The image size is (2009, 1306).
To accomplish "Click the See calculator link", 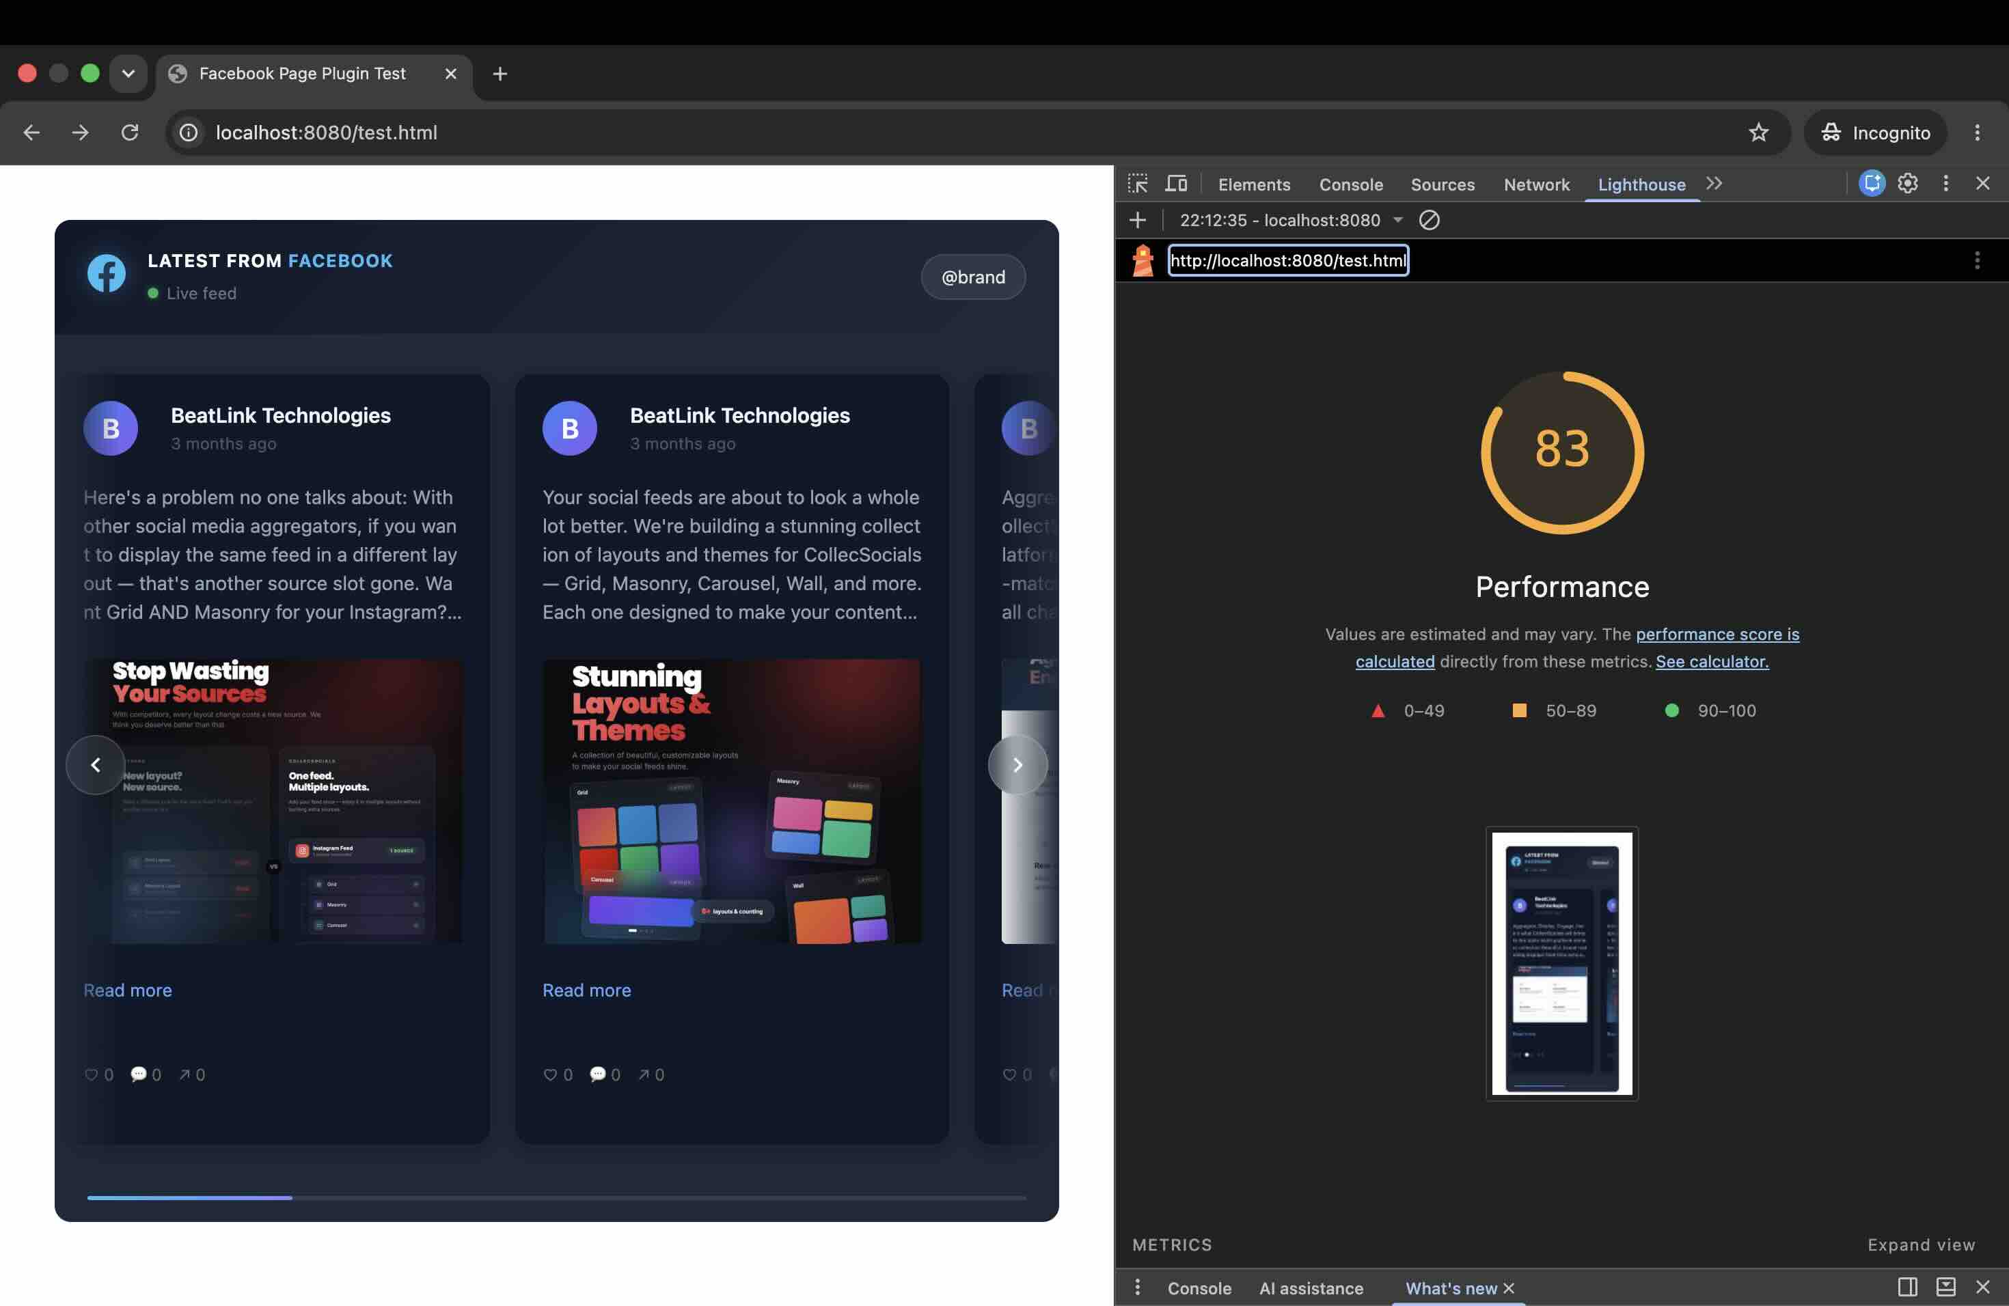I will click(x=1712, y=661).
